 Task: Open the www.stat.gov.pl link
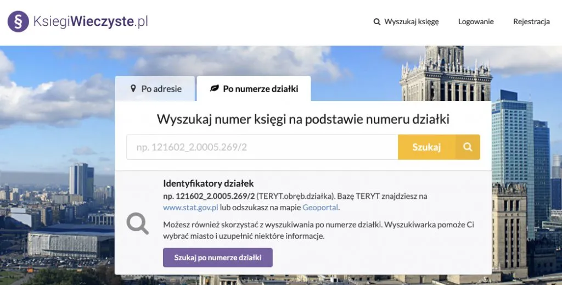tap(190, 208)
